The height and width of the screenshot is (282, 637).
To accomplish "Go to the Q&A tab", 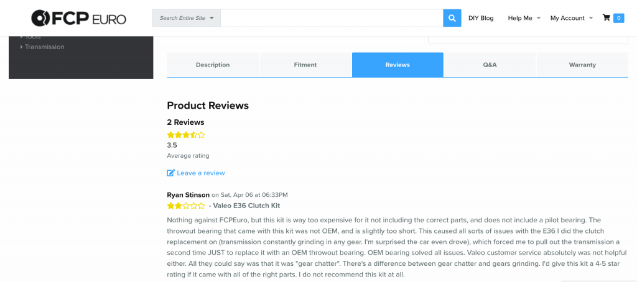I will click(x=490, y=65).
